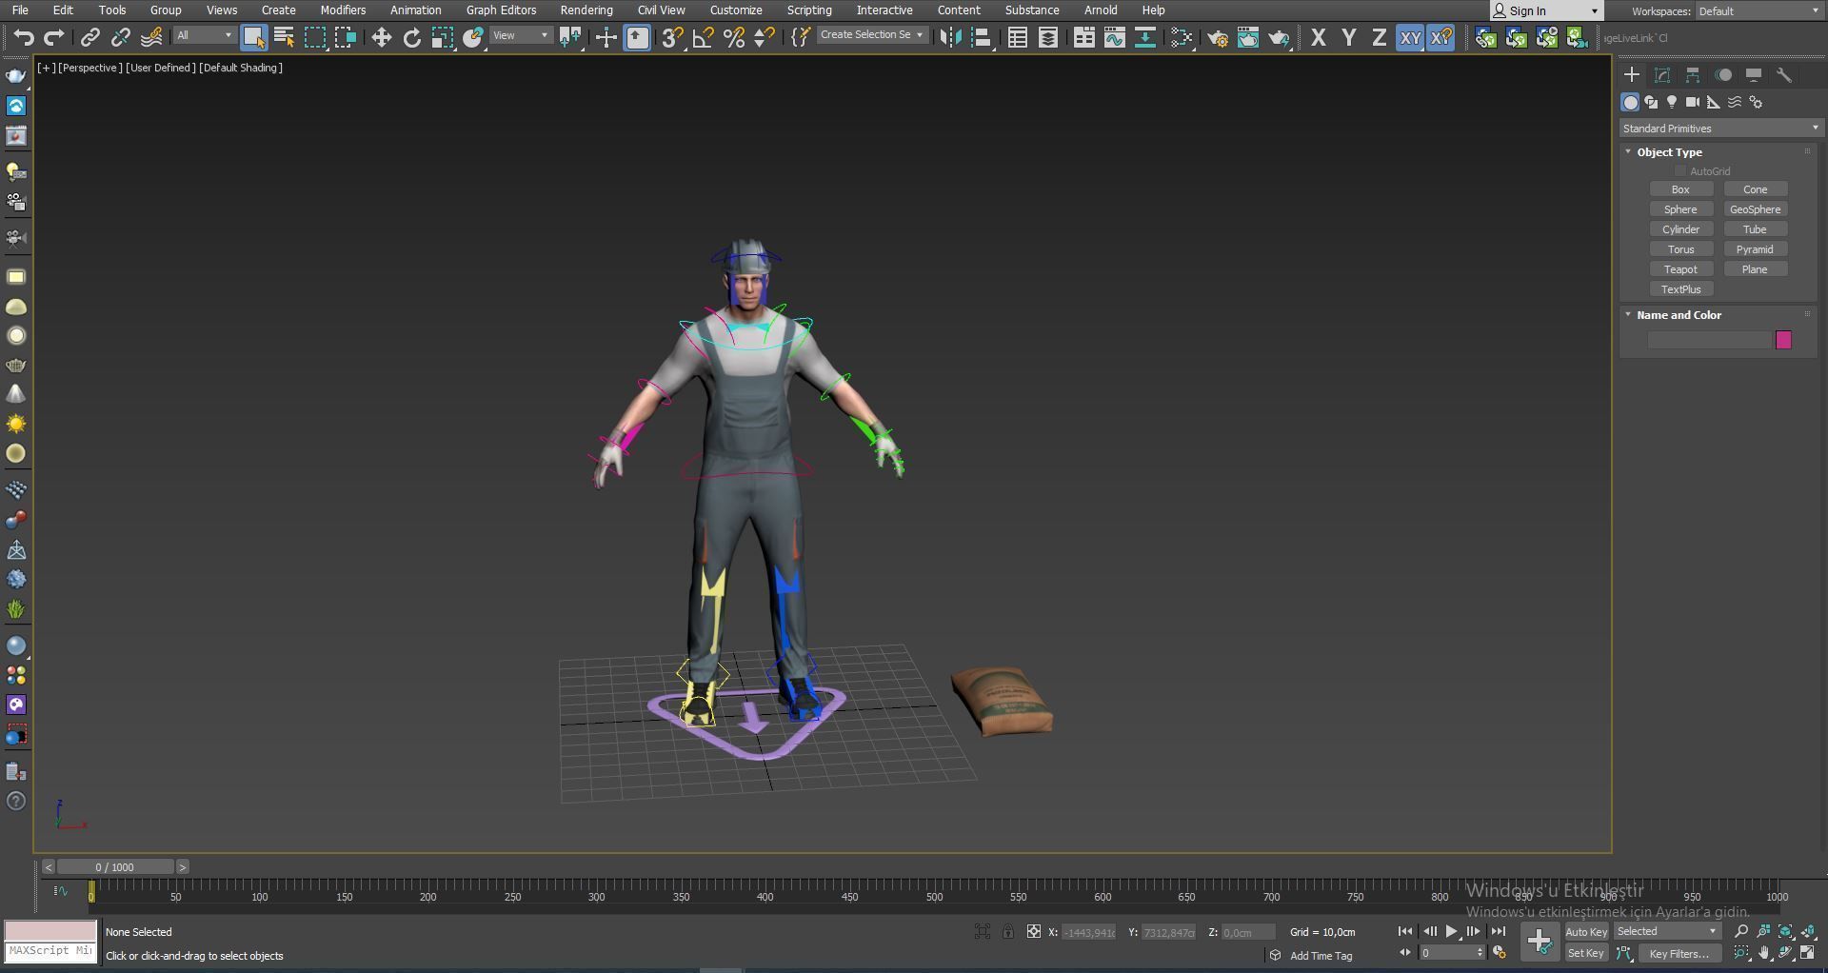The height and width of the screenshot is (973, 1828).
Task: Open Select by Name list
Action: click(284, 38)
